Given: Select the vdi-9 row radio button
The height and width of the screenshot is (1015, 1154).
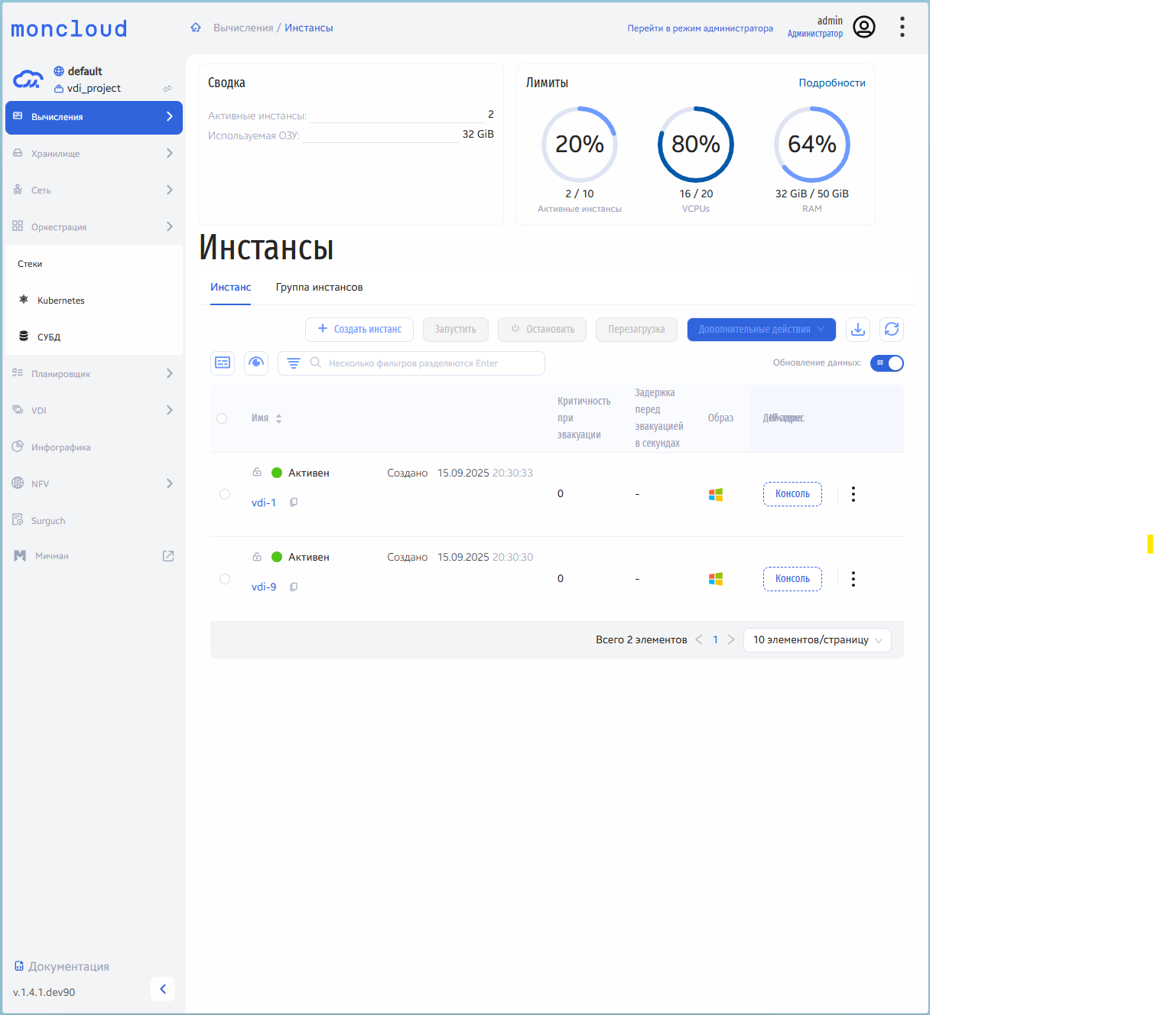Looking at the screenshot, I should click(x=225, y=579).
